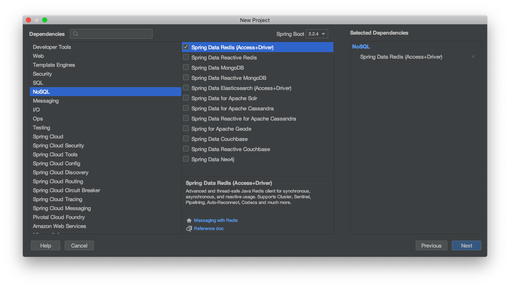Tick the Spring Data Neo4j checkbox

[x=186, y=159]
